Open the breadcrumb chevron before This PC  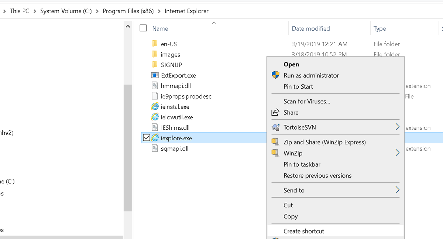pyautogui.click(x=4, y=11)
